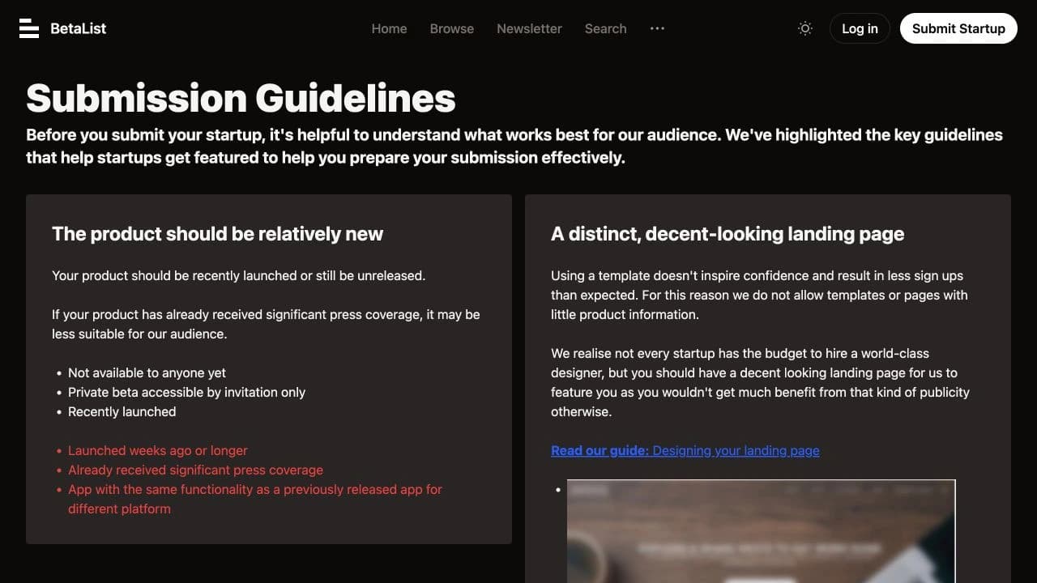Click paragraph starting 'If your product has already'

pyautogui.click(x=266, y=324)
